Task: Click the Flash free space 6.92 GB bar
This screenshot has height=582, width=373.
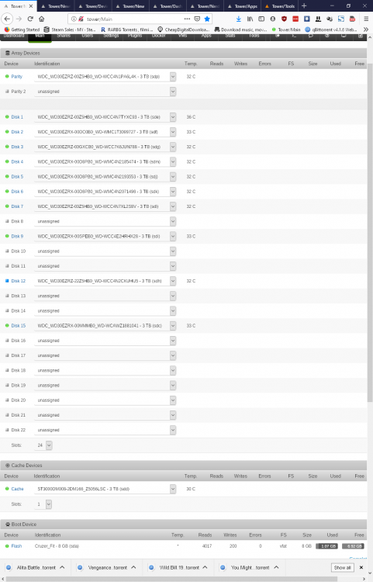Action: point(353,546)
